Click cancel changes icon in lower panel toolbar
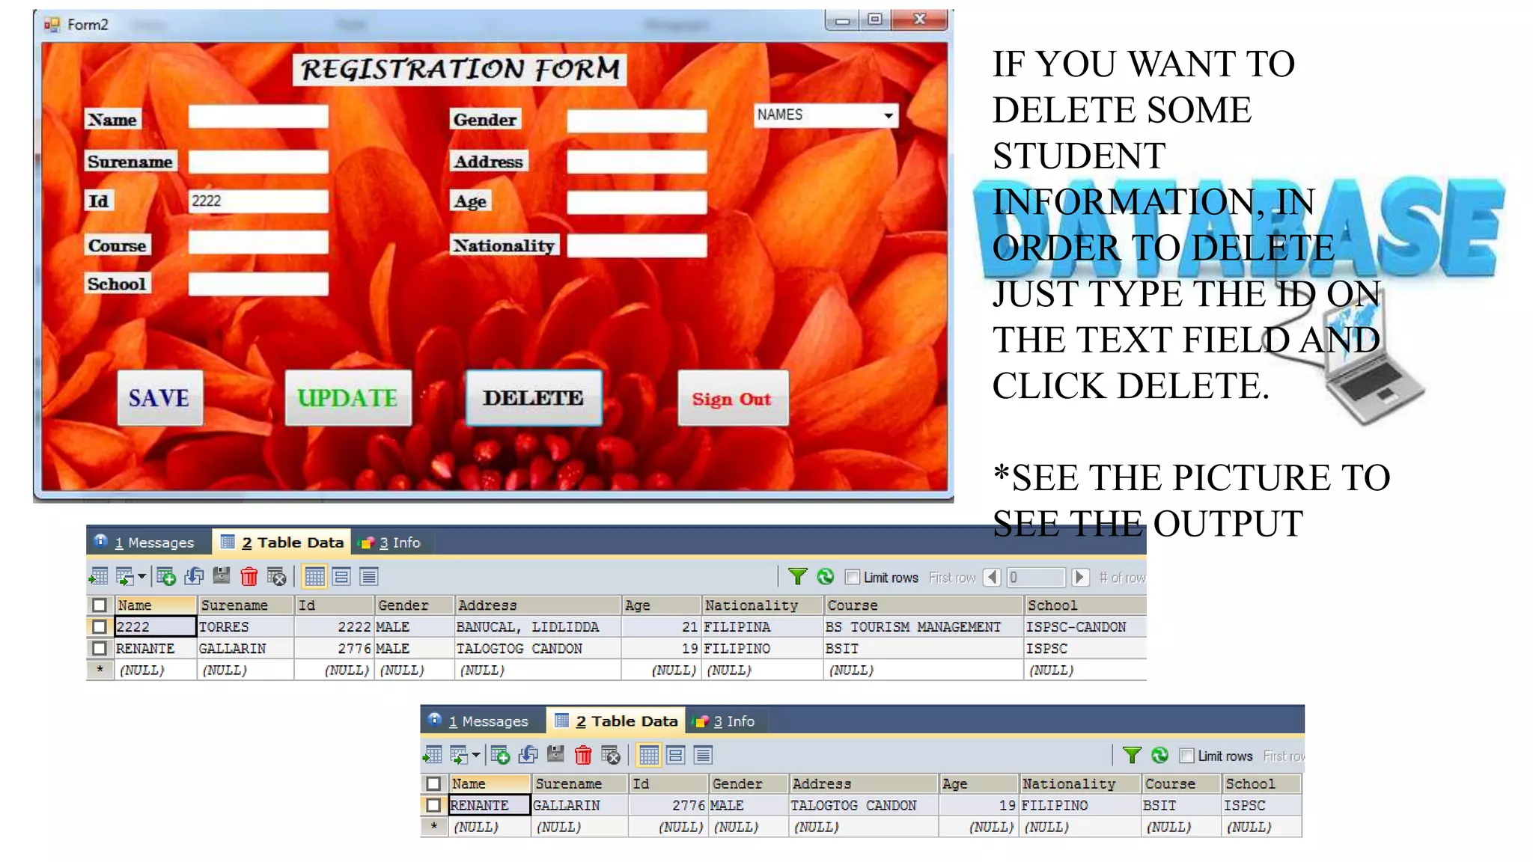1533x862 pixels. 610,755
